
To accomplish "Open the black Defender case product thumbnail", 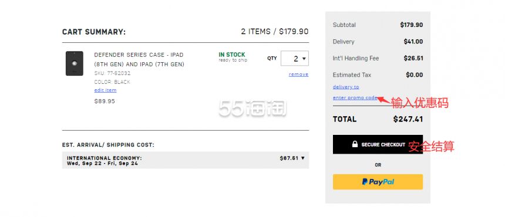I will pos(75,63).
